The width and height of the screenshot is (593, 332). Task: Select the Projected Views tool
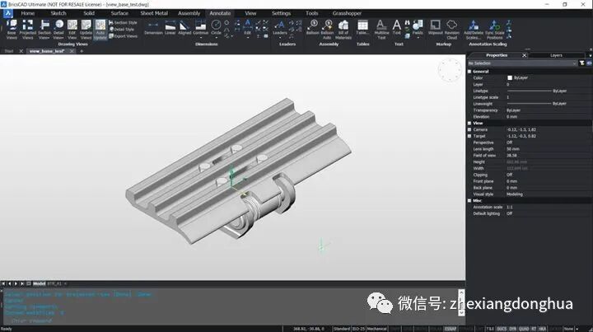tap(28, 30)
